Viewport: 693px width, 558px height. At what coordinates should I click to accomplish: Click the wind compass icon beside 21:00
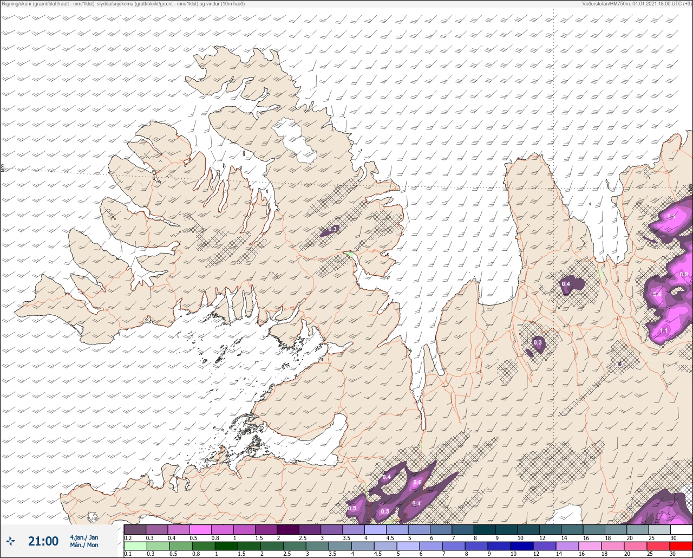(11, 541)
